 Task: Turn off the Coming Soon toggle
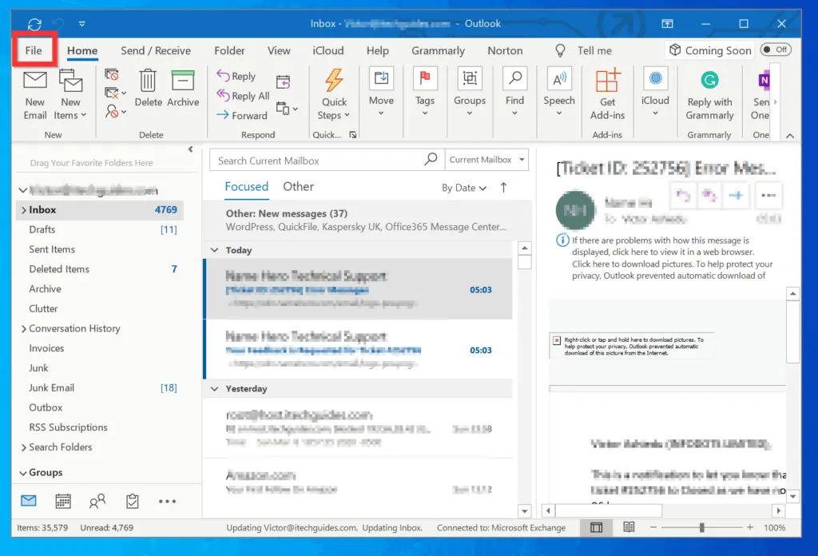tap(776, 49)
